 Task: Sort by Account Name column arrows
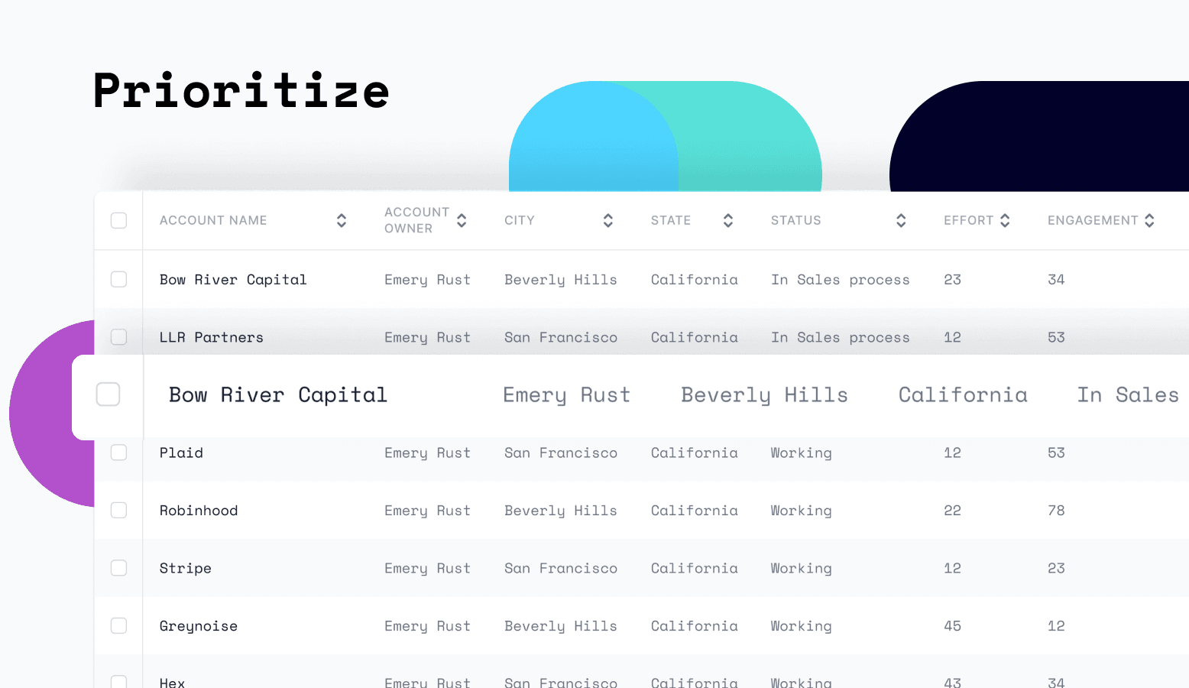pyautogui.click(x=342, y=220)
